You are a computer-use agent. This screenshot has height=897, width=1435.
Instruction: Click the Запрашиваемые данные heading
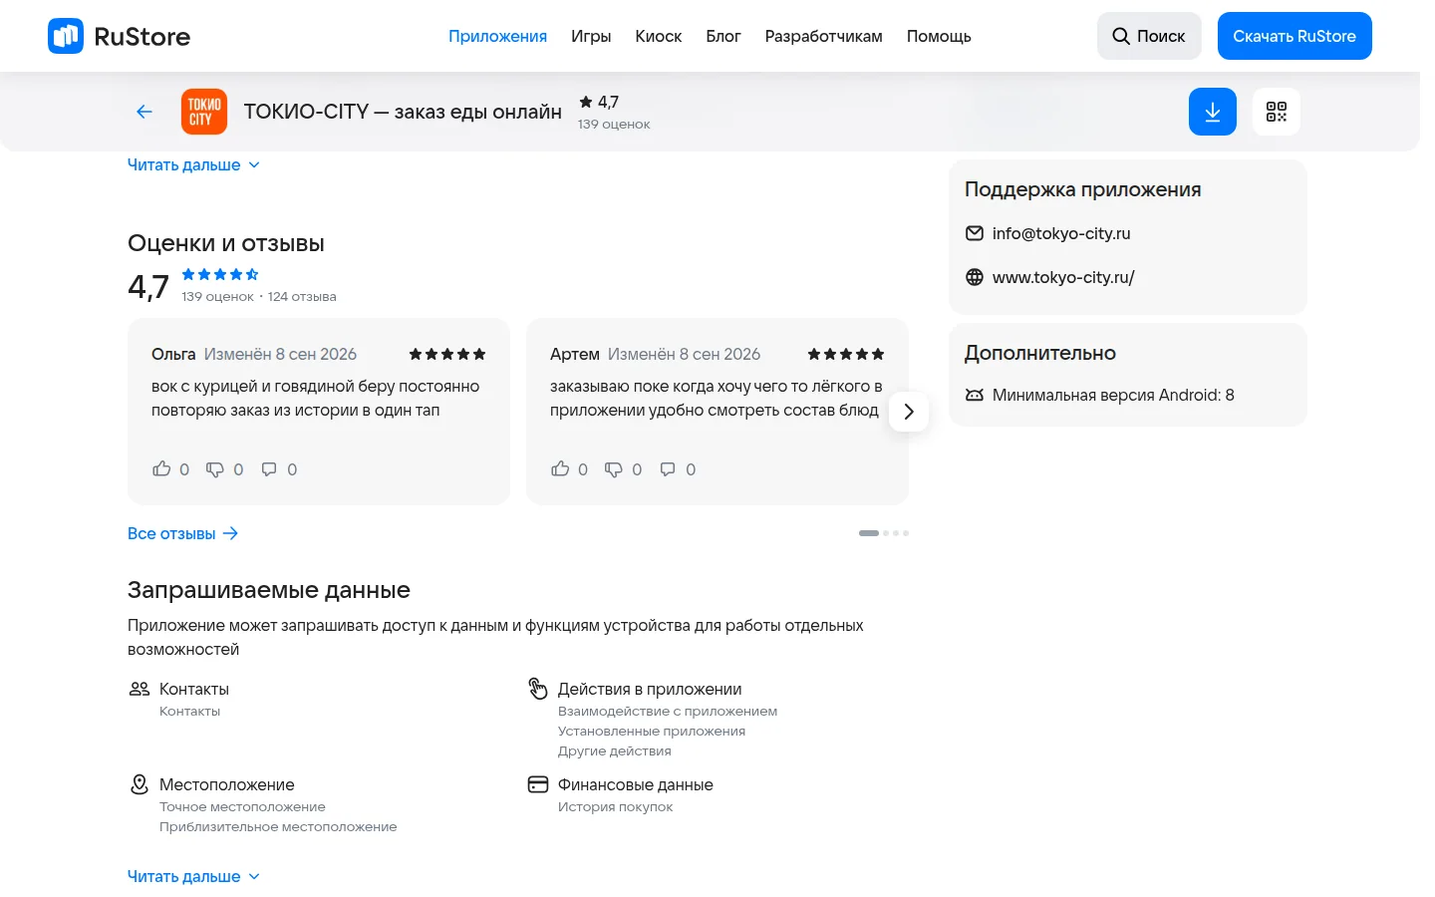269,590
